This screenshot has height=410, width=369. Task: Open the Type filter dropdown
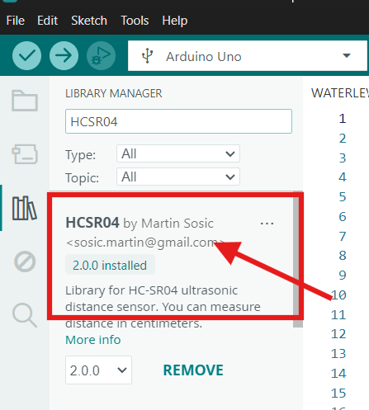[x=178, y=153]
